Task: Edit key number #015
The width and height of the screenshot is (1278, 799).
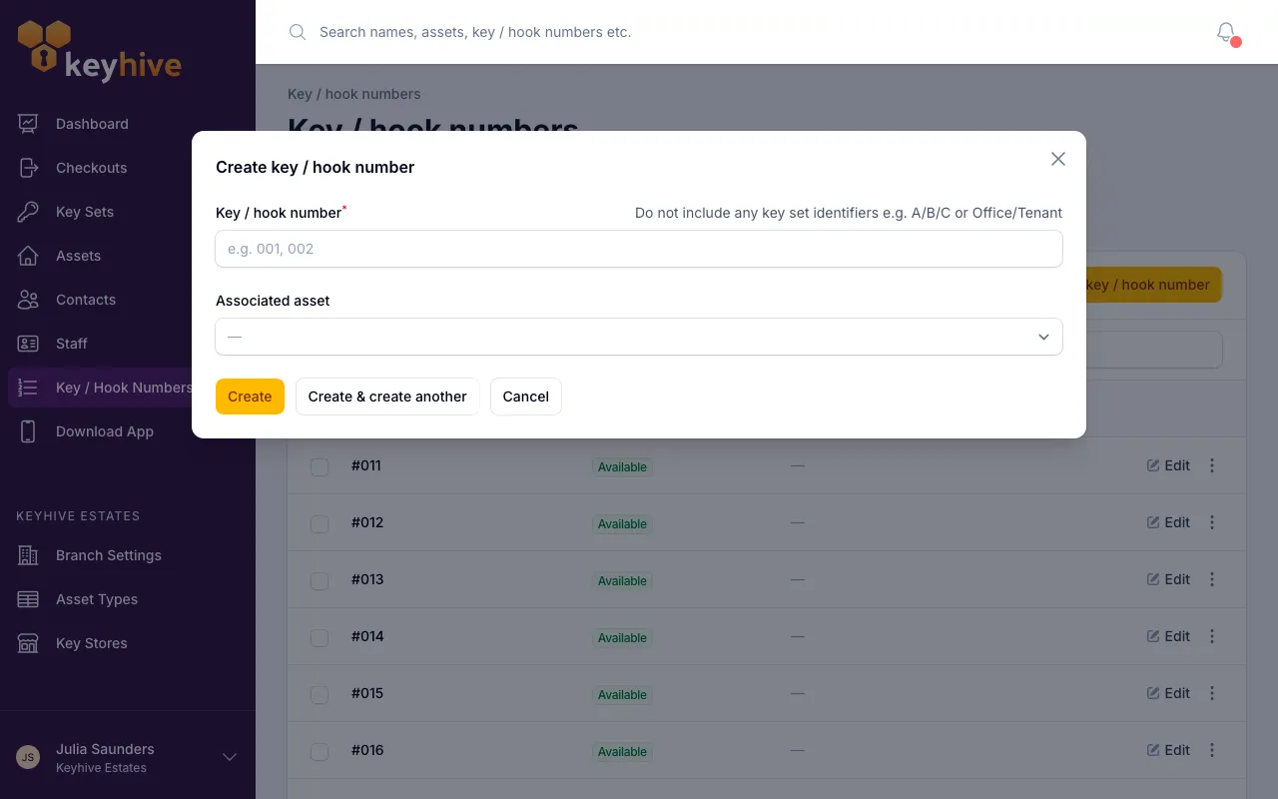Action: tap(1168, 693)
